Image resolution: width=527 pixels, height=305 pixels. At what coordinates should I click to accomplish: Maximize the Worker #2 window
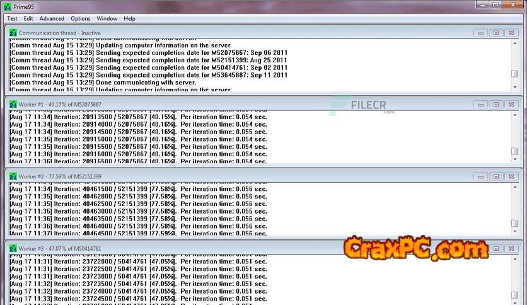(496, 176)
